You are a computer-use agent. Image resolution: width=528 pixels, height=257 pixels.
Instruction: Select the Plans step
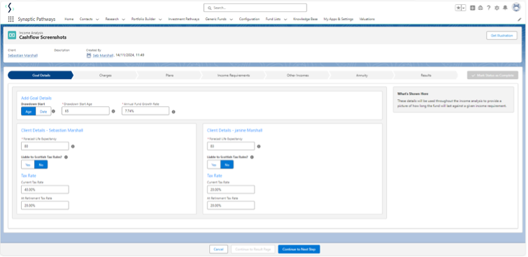coord(170,75)
